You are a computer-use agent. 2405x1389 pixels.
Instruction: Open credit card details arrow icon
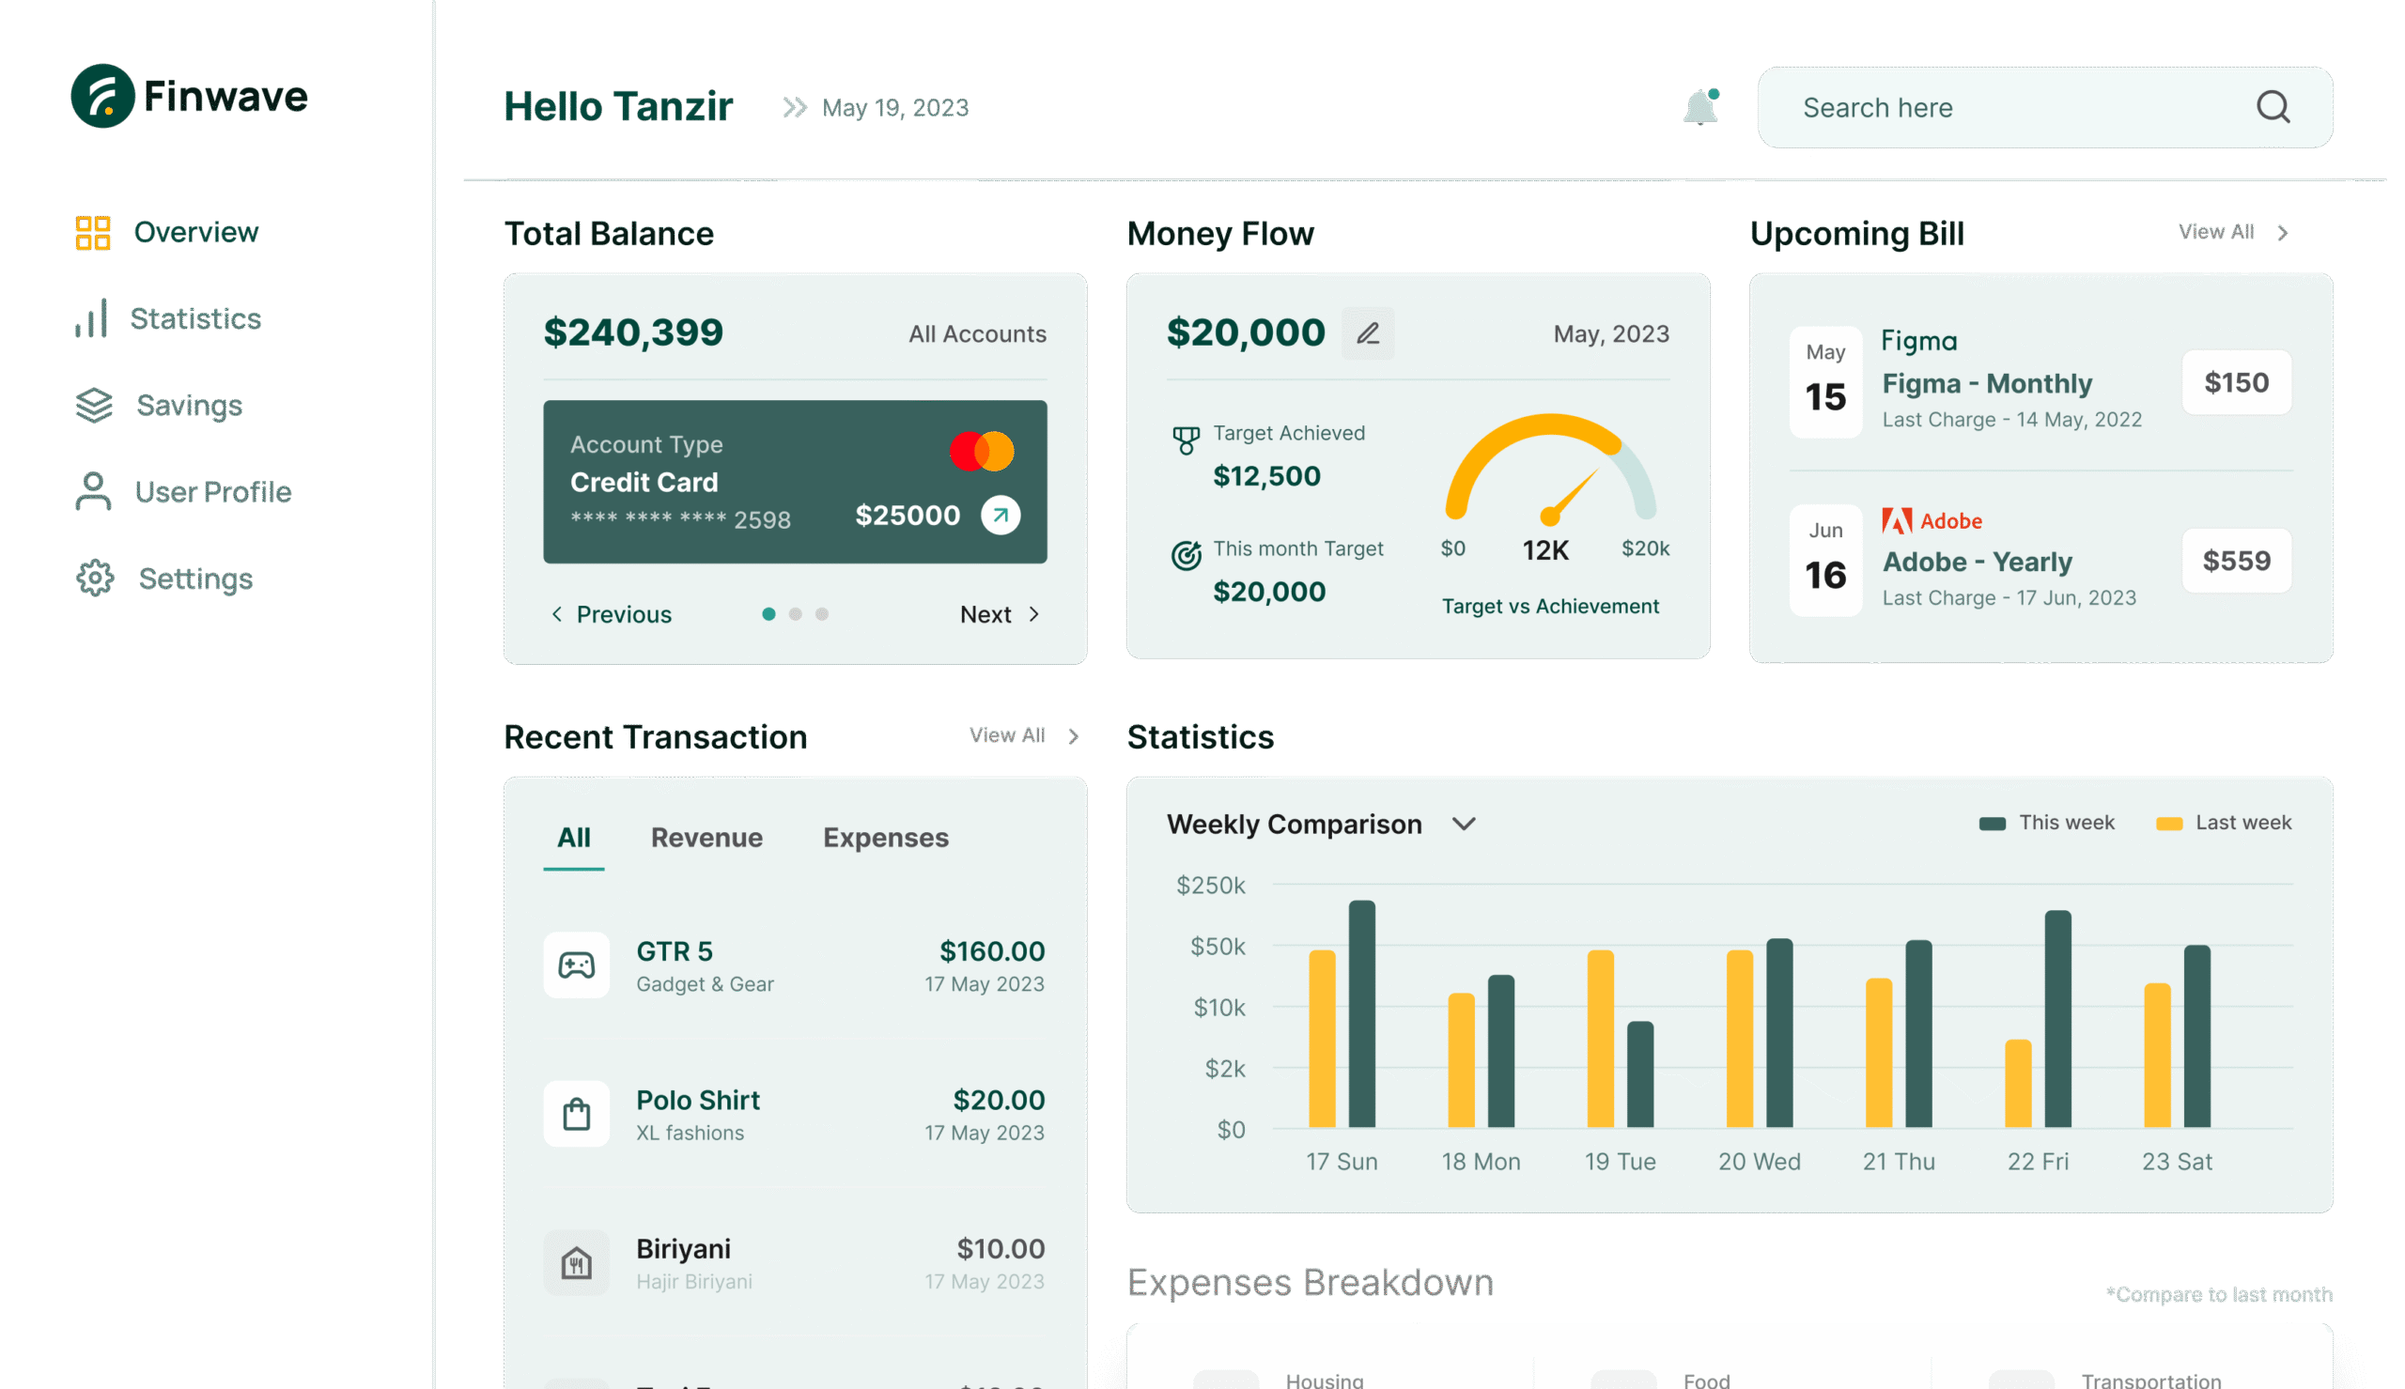coord(1000,516)
